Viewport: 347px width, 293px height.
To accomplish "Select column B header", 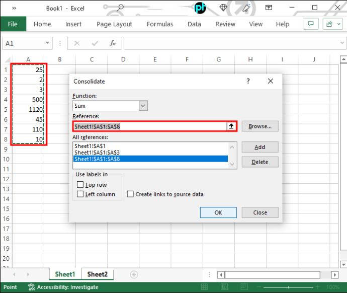I will tap(60, 59).
